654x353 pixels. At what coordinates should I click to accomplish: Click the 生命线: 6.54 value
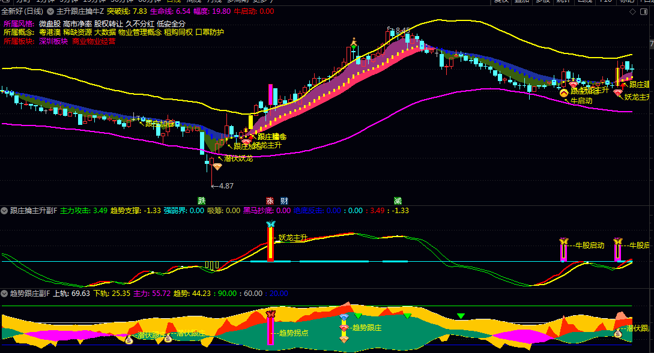coord(170,11)
